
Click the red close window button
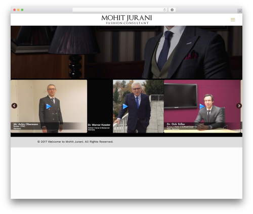tap(15, 10)
